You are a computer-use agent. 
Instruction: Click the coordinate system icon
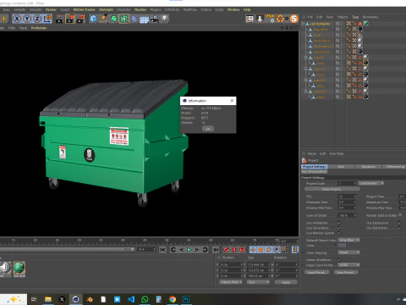coord(47,19)
